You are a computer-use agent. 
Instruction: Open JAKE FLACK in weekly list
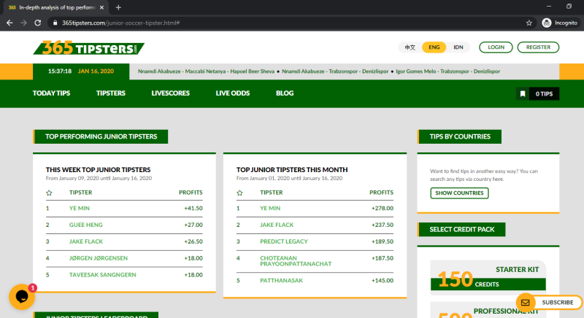coord(86,241)
